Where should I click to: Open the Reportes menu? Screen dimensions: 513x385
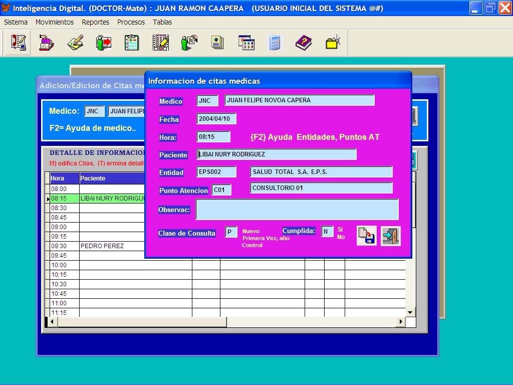pyautogui.click(x=96, y=22)
